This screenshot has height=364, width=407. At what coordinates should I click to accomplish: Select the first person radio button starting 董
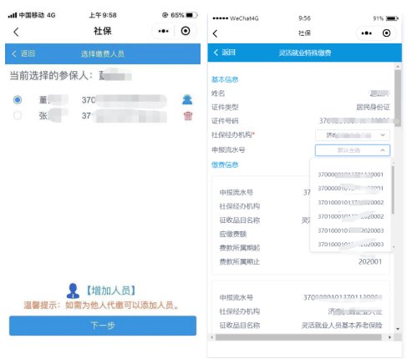click(x=18, y=99)
